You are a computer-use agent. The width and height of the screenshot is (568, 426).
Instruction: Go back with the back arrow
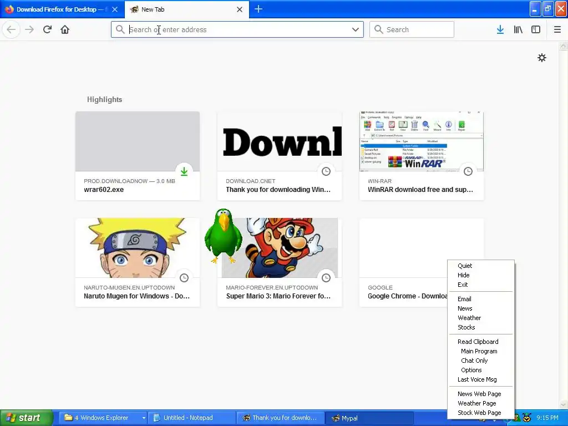[x=11, y=29]
